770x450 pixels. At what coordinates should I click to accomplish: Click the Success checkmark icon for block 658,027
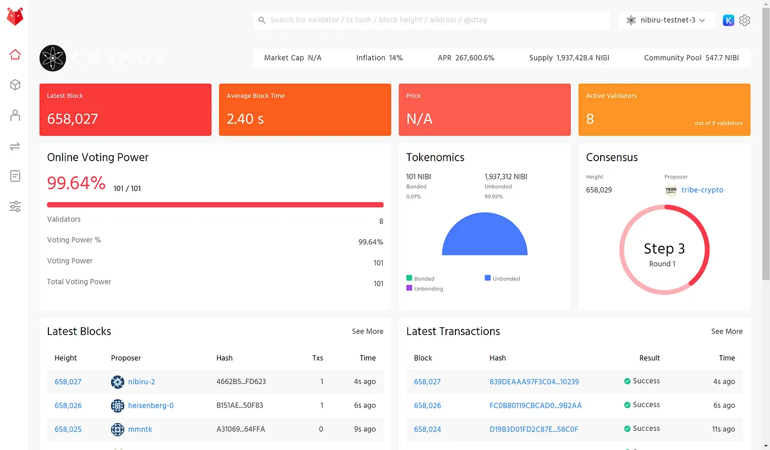point(627,381)
